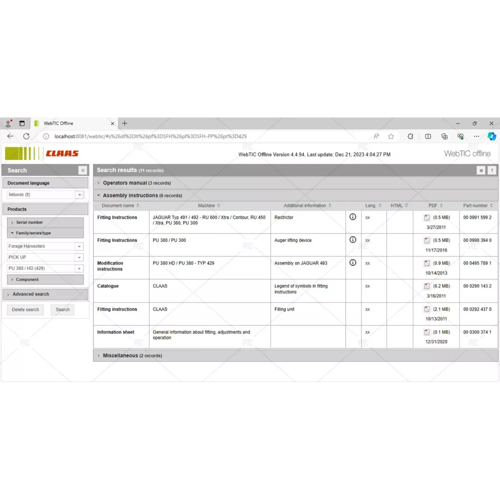The height and width of the screenshot is (500, 500).
Task: Open the Document language dropdown
Action: coord(79,195)
